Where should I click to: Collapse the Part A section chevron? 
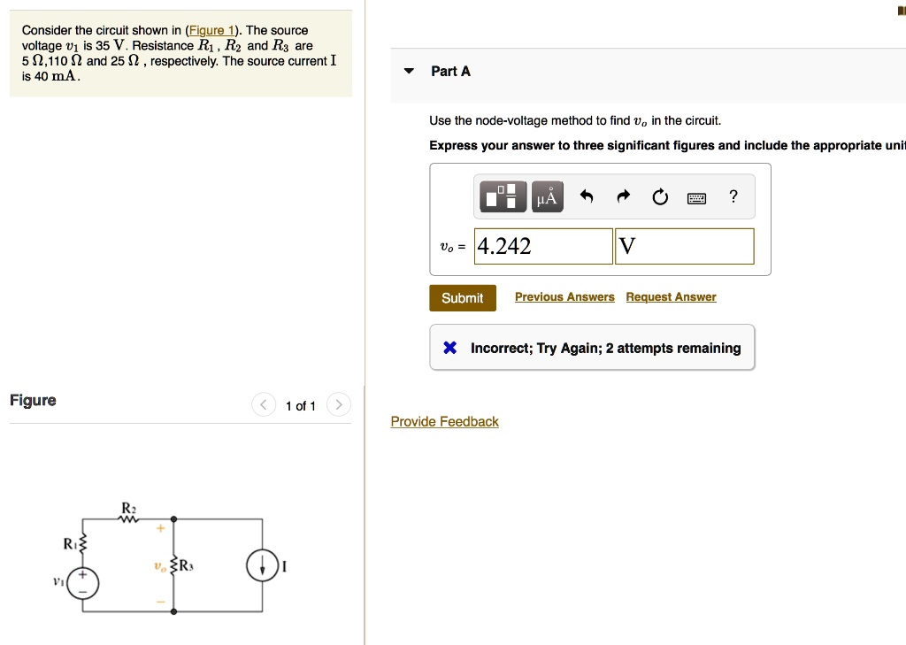408,72
